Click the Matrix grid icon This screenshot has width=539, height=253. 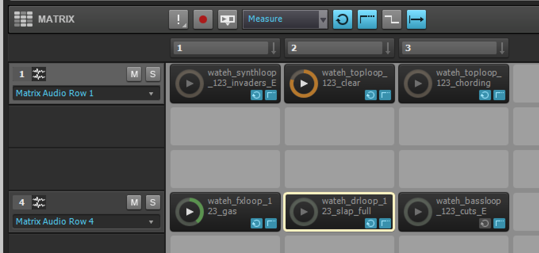pyautogui.click(x=23, y=19)
